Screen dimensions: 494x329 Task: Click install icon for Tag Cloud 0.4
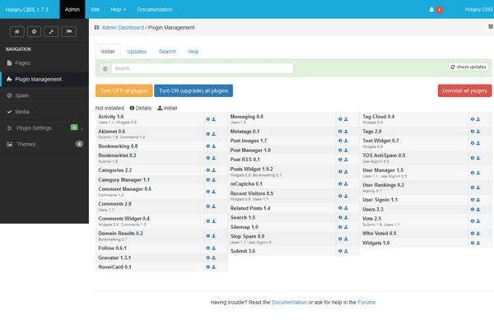tap(478, 119)
